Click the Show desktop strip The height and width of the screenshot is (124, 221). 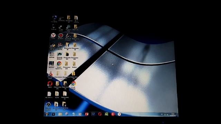[x=177, y=115]
